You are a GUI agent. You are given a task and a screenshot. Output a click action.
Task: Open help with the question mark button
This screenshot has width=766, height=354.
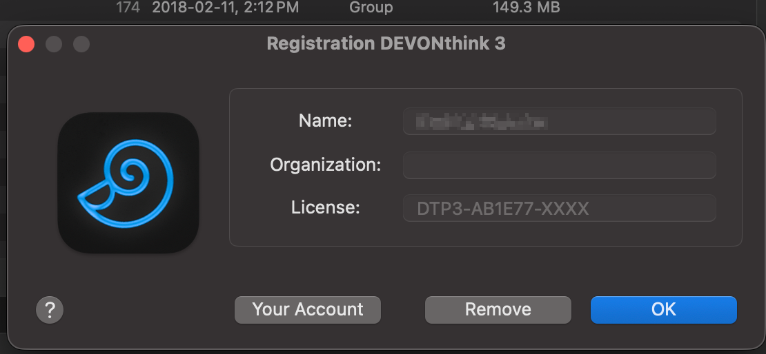(x=50, y=310)
